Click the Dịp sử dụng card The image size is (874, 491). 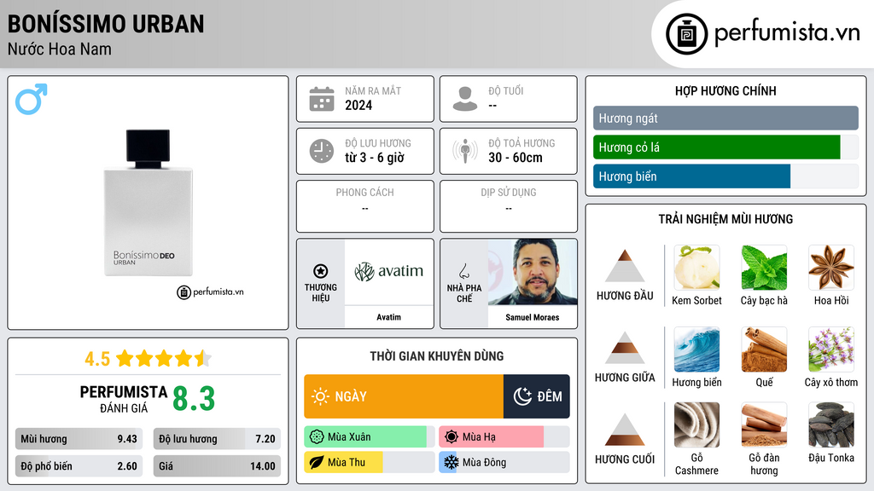tap(509, 206)
